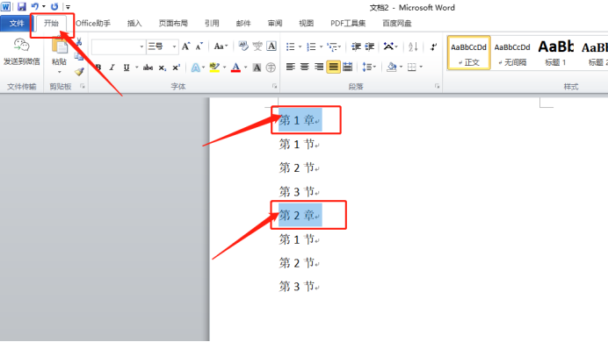Open the 插入 ribbon tab
Viewport: 608px width, 342px height.
pyautogui.click(x=134, y=23)
